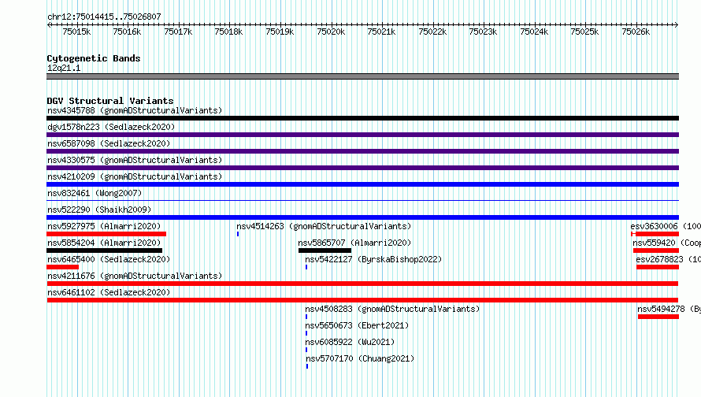Click the red esv3630006 variant bar
Image resolution: width=701 pixels, height=397 pixels.
click(655, 234)
